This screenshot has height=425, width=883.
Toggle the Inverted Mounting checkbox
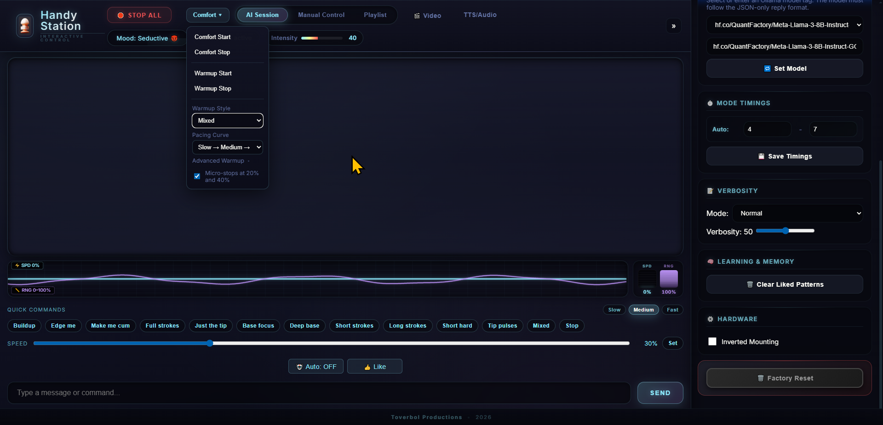tap(712, 341)
